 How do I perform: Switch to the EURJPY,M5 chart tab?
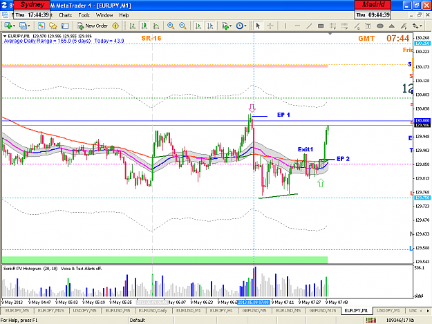17,310
